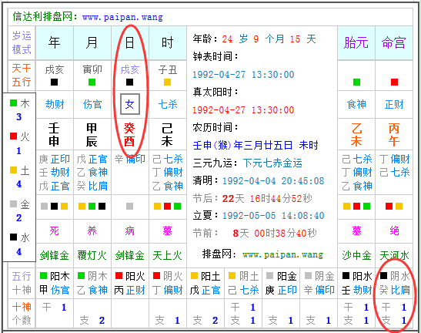Click the green square in 胎元 column
The image size is (421, 333).
click(356, 82)
